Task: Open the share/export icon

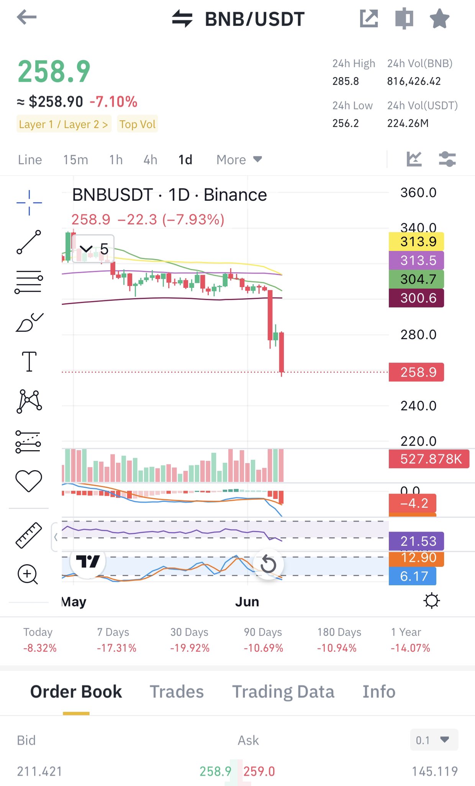Action: click(x=369, y=18)
